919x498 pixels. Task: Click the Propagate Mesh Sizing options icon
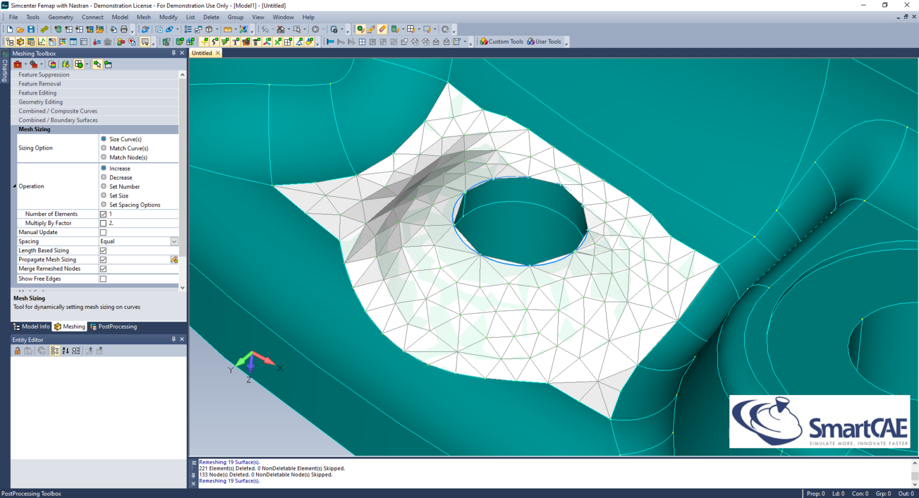point(174,260)
